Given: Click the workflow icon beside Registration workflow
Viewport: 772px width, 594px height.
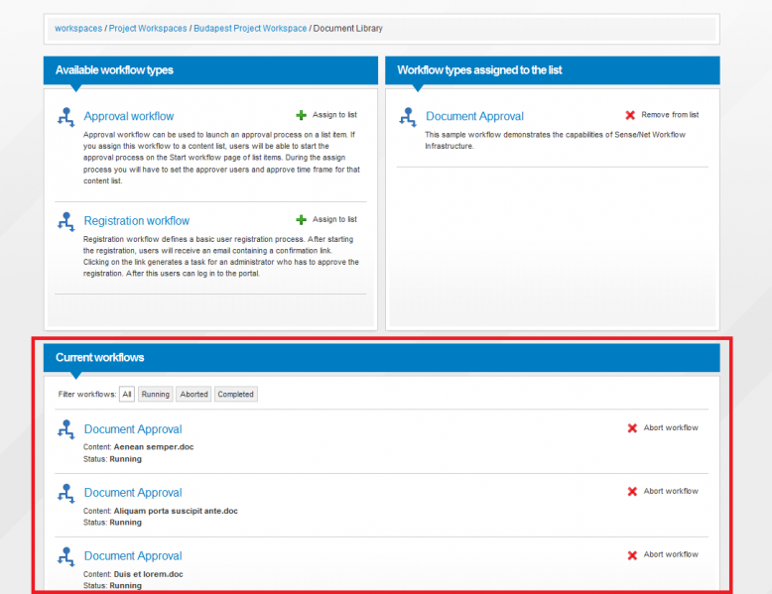Looking at the screenshot, I should point(65,222).
